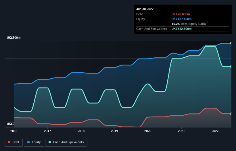The image size is (236, 151).
Task: Toggle the Equity legend button
Action: pyautogui.click(x=34, y=142)
